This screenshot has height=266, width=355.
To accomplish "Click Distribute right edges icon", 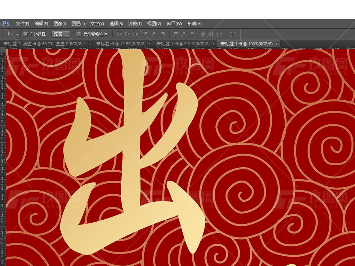I will tap(219, 34).
